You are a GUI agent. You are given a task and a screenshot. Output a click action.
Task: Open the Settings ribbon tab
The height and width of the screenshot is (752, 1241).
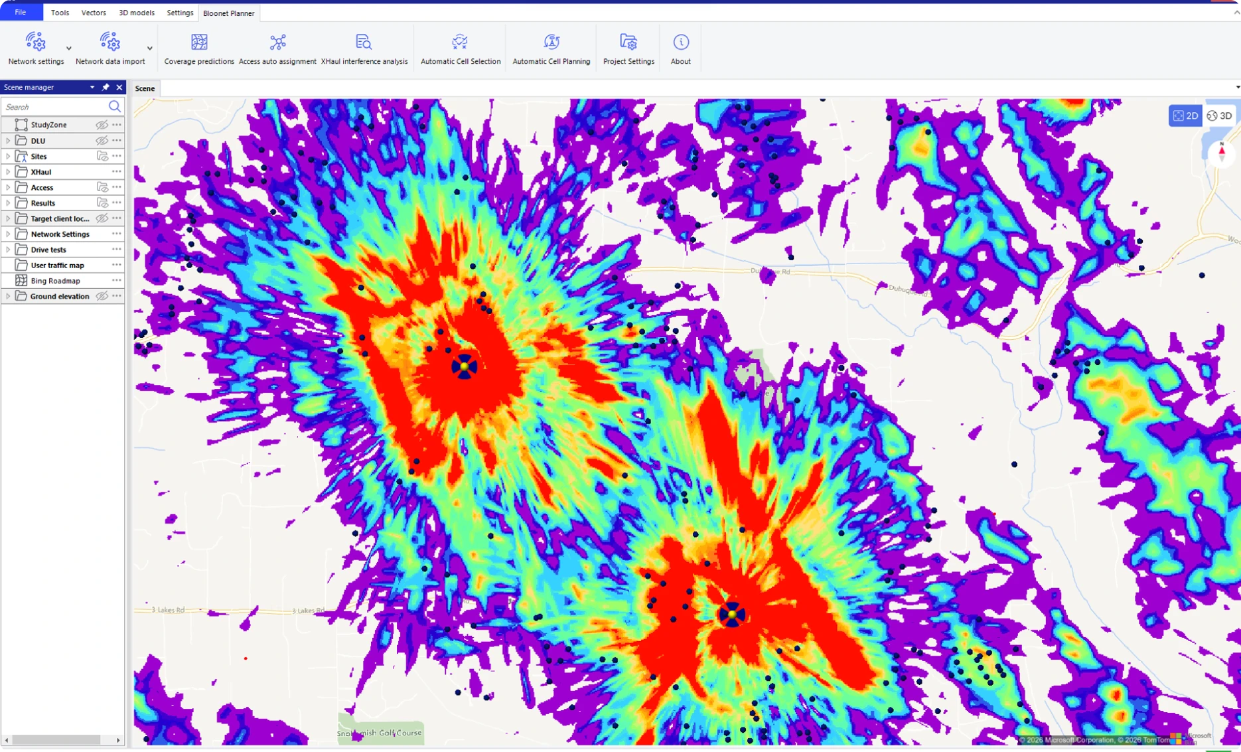click(x=180, y=13)
